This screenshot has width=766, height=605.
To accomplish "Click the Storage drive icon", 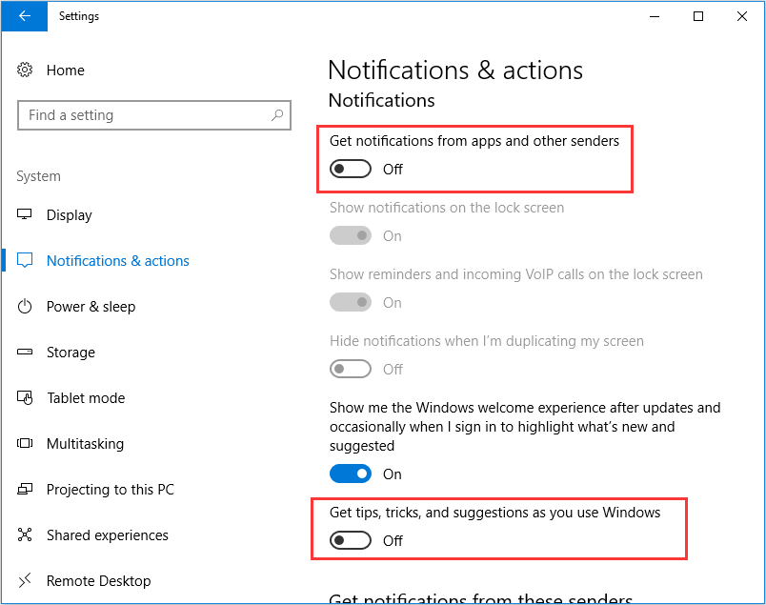I will point(27,352).
